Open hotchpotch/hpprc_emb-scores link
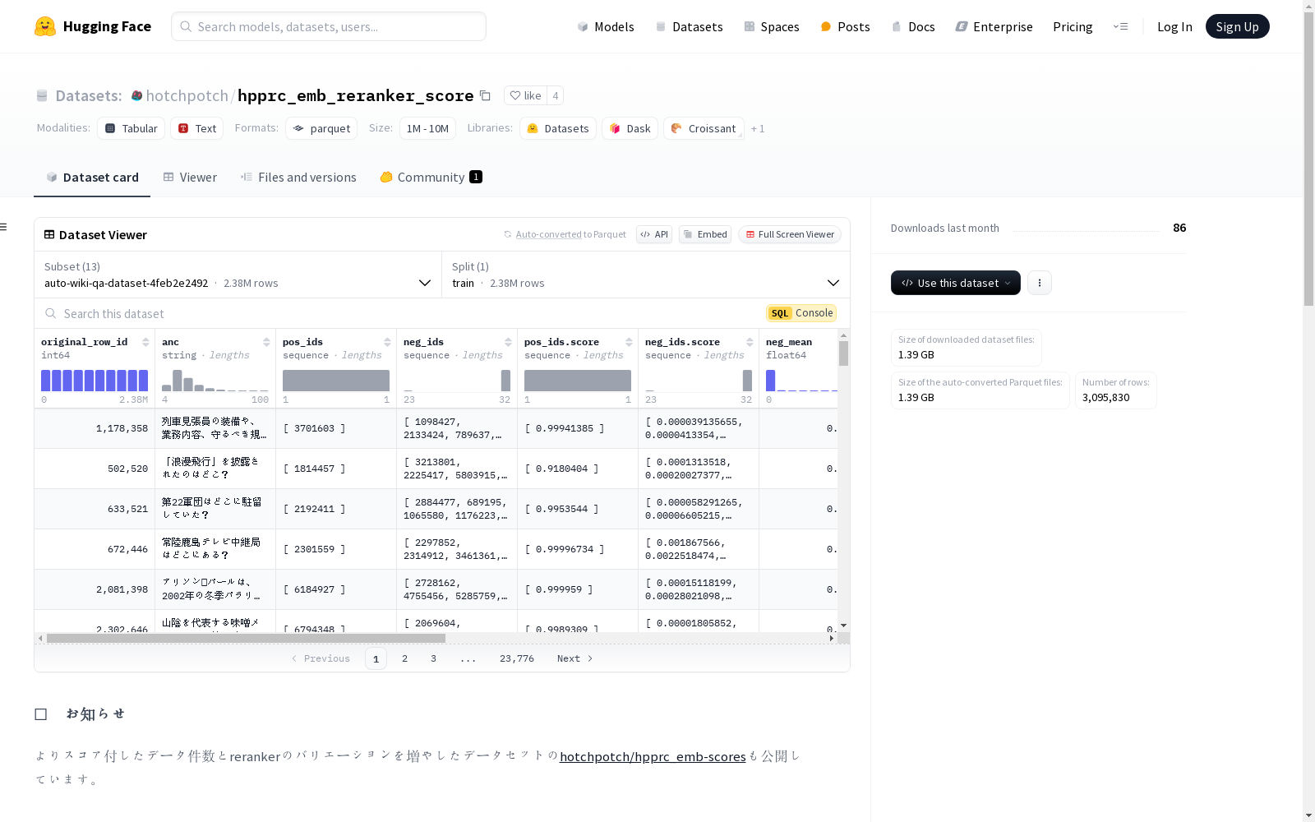 click(x=653, y=756)
